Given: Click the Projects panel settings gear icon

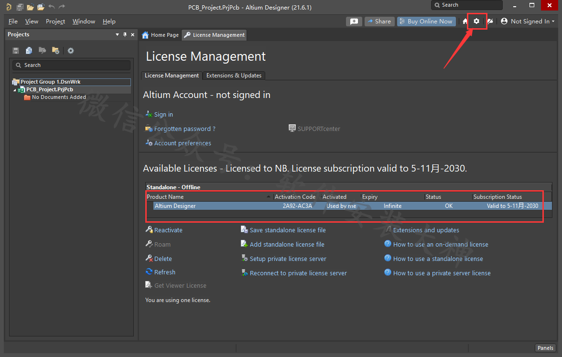Looking at the screenshot, I should 71,51.
